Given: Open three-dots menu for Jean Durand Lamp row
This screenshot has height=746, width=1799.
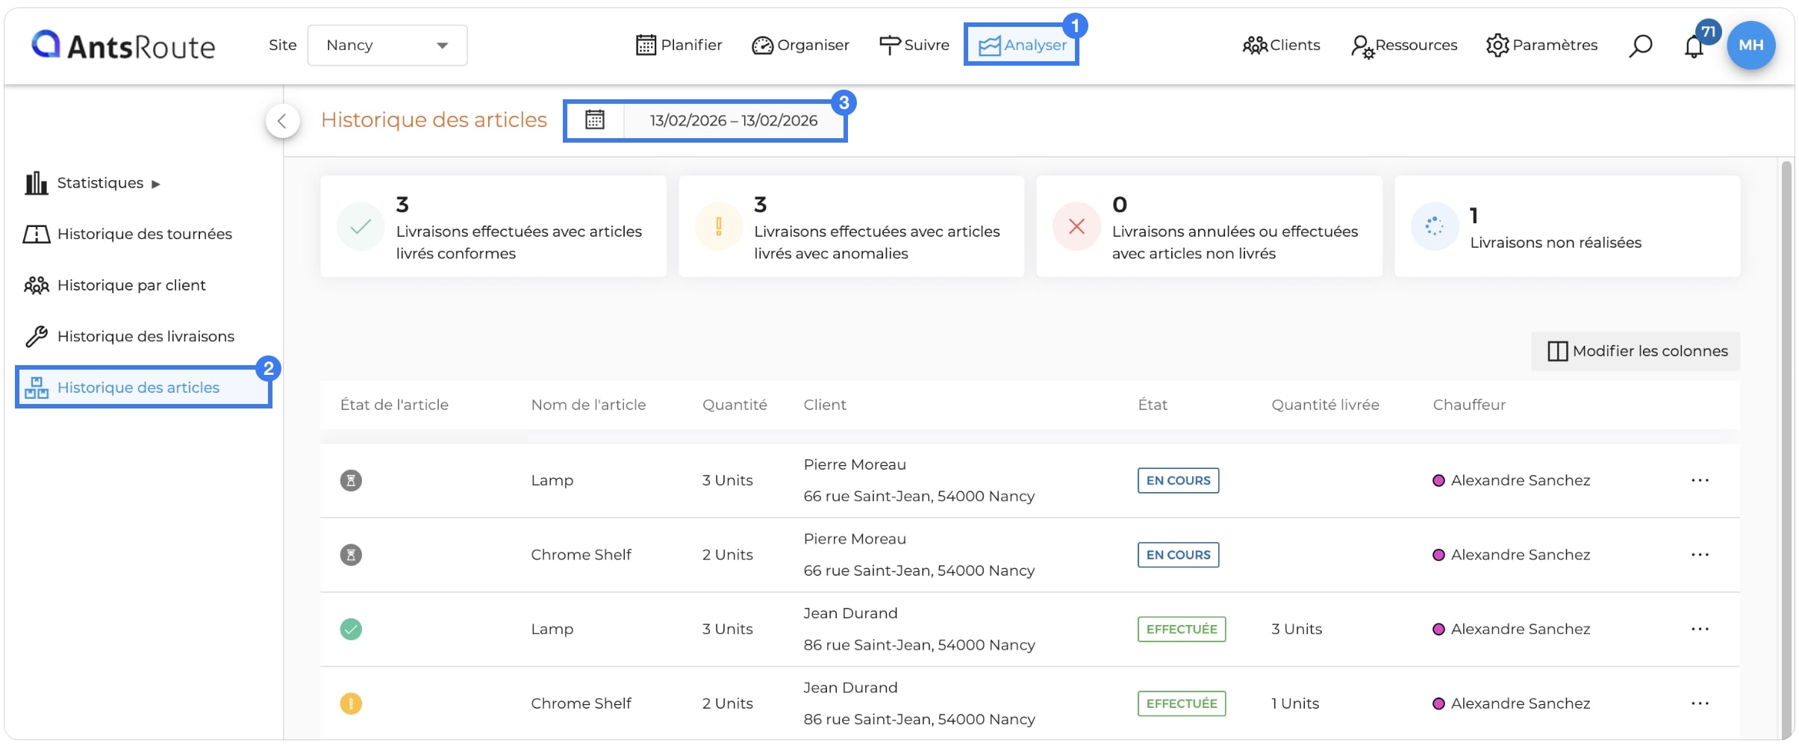Looking at the screenshot, I should [x=1700, y=630].
